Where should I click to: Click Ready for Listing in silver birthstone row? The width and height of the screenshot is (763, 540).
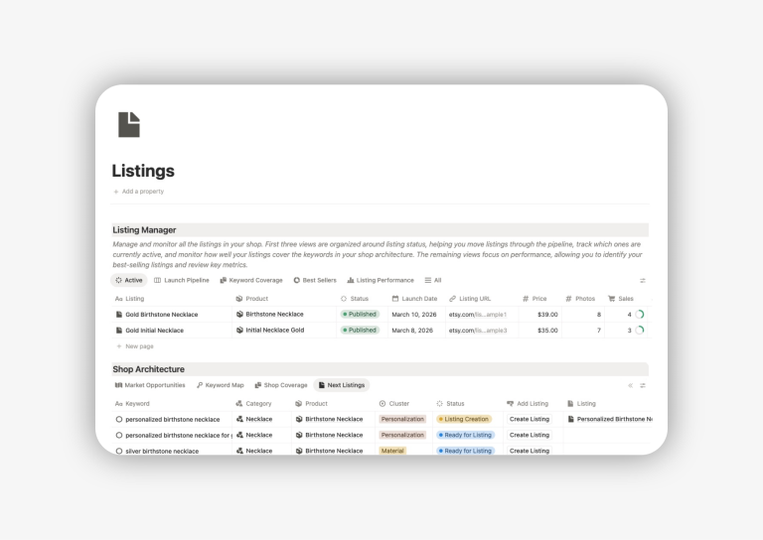click(x=466, y=451)
